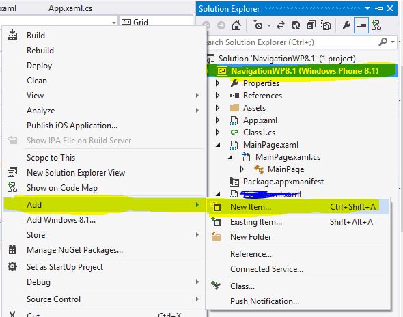The height and width of the screenshot is (317, 403).
Task: Expand the MainPage class node
Action: 242,169
